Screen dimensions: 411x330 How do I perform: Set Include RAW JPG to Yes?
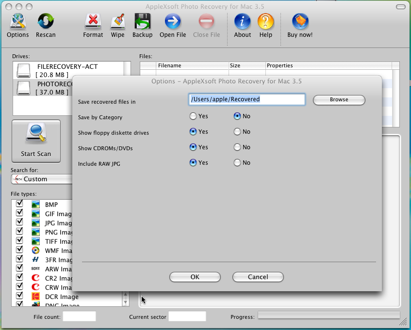(193, 163)
